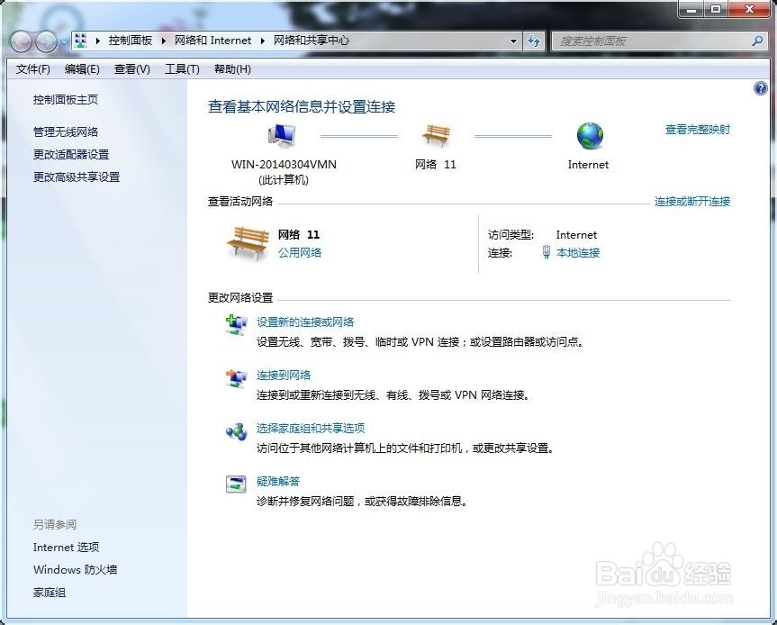The image size is (777, 625).
Task: Click 连接或断开连接
Action: click(691, 202)
